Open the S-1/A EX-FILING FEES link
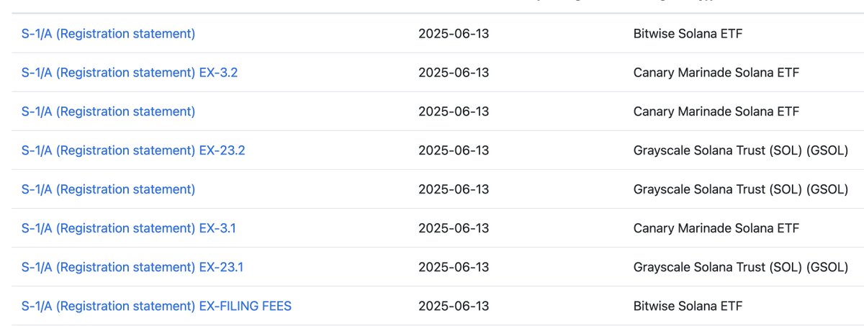Screen dimensions: 864x326 point(156,306)
